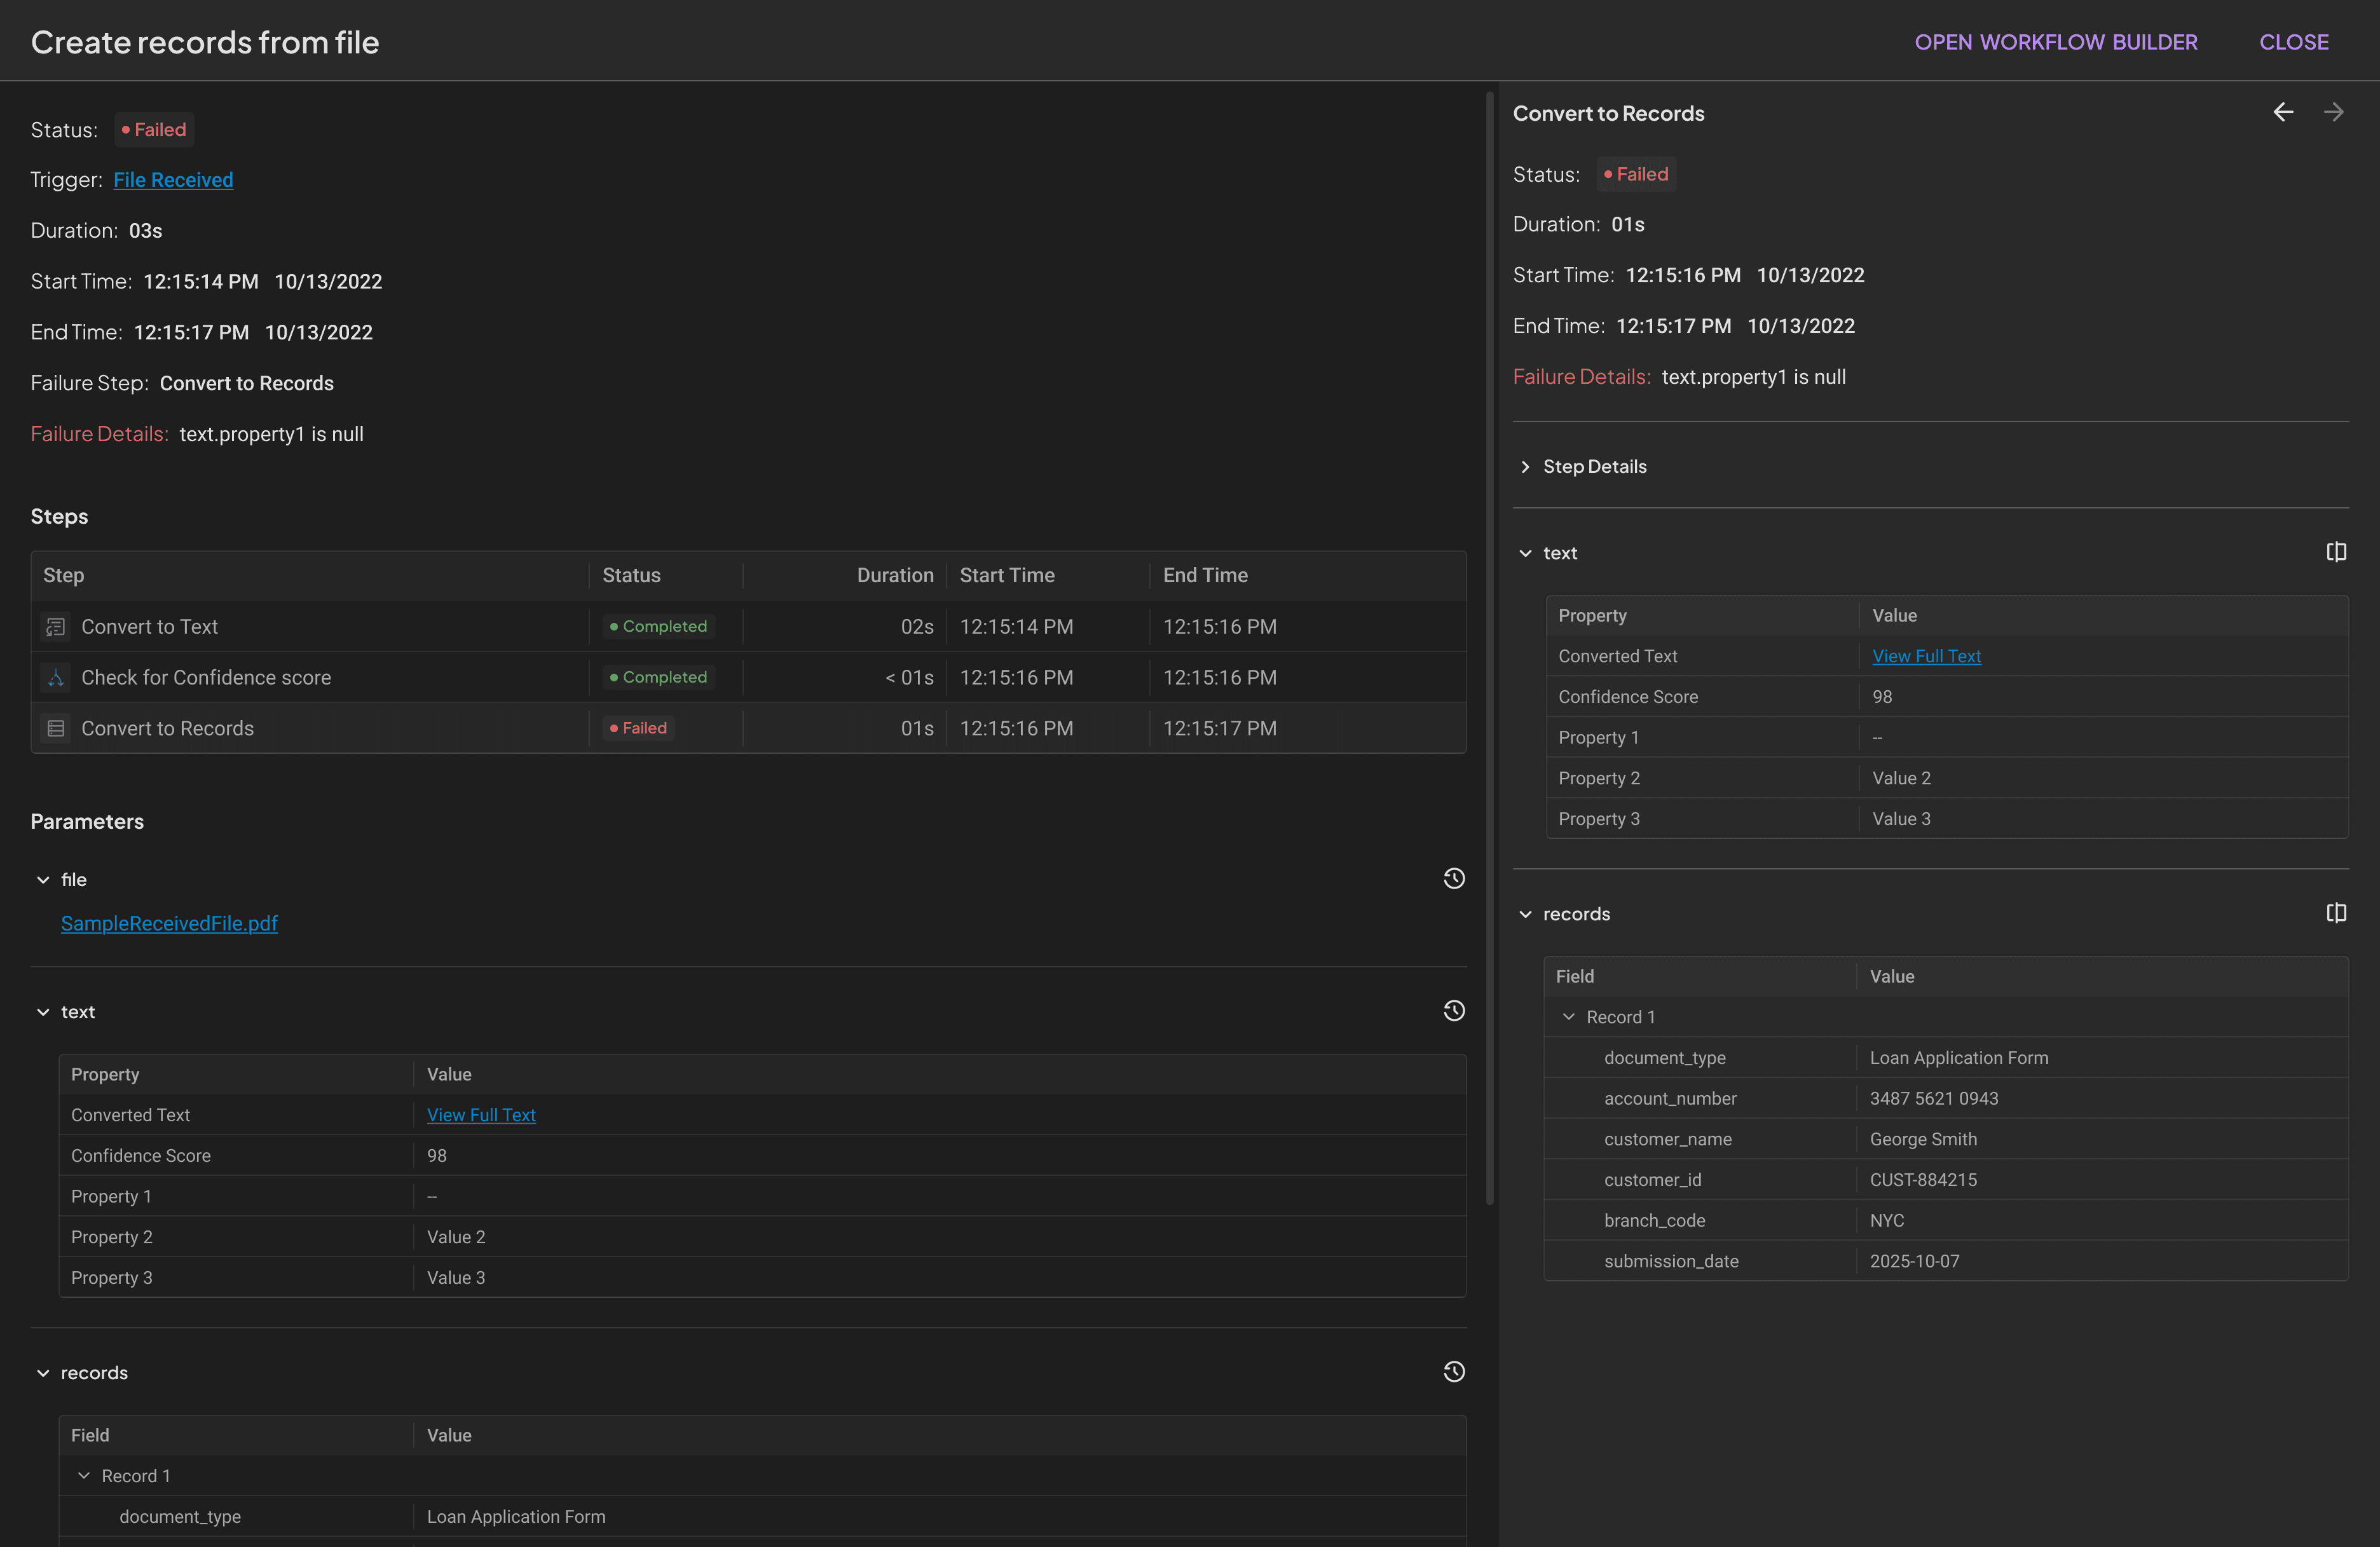The width and height of the screenshot is (2380, 1547).
Task: Click the history icon beside the text parameter
Action: coord(1454,1011)
